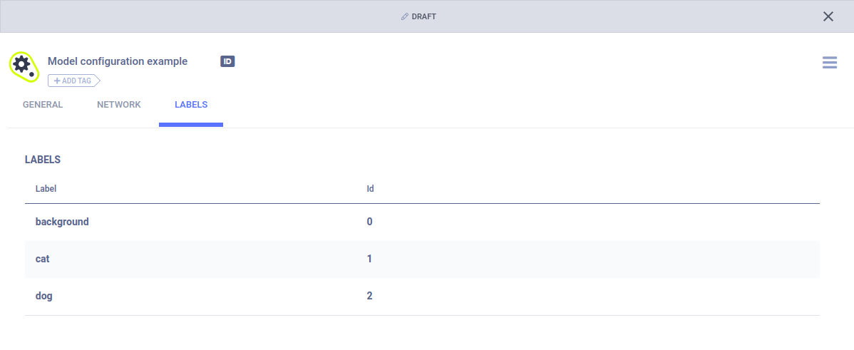The width and height of the screenshot is (854, 350).
Task: Click the model gear icon
Action: pyautogui.click(x=22, y=64)
